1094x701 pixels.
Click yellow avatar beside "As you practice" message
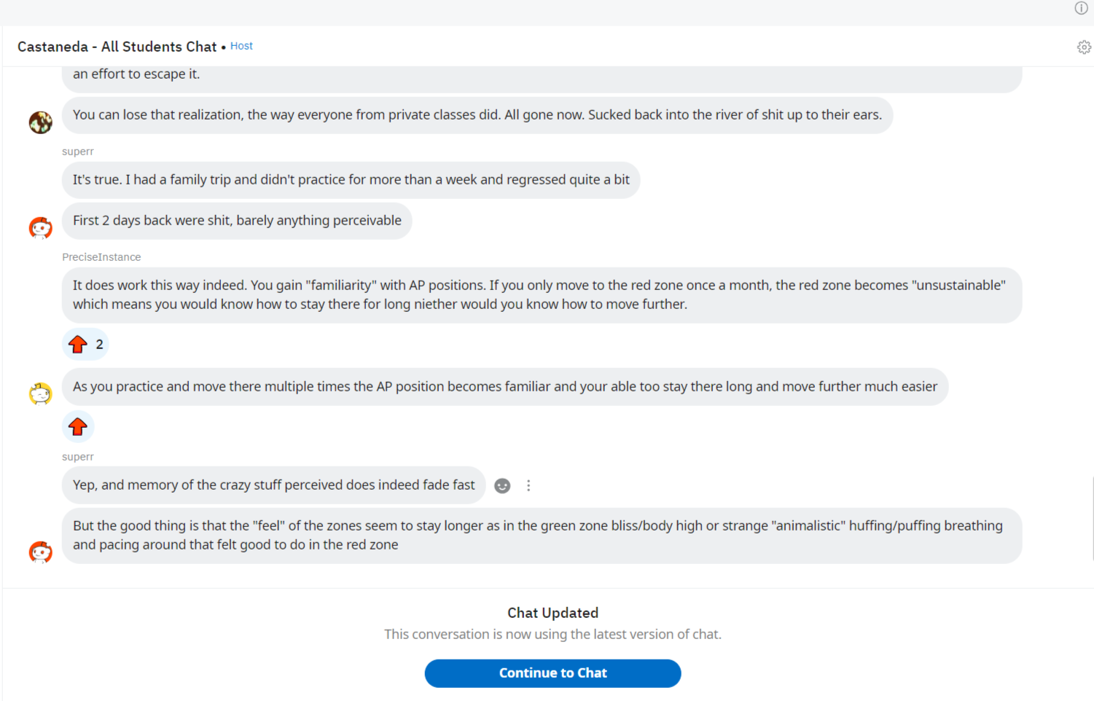pyautogui.click(x=41, y=394)
